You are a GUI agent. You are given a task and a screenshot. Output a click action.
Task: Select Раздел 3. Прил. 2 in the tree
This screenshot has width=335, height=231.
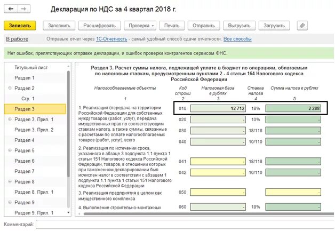coord(34,130)
